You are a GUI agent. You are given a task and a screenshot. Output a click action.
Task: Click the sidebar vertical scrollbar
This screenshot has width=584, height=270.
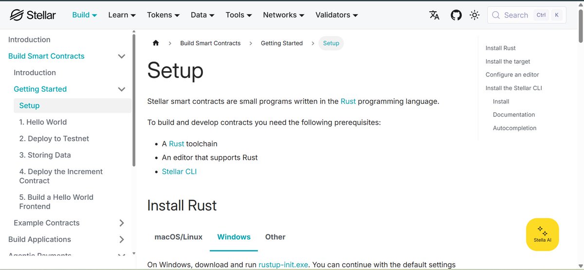click(134, 100)
